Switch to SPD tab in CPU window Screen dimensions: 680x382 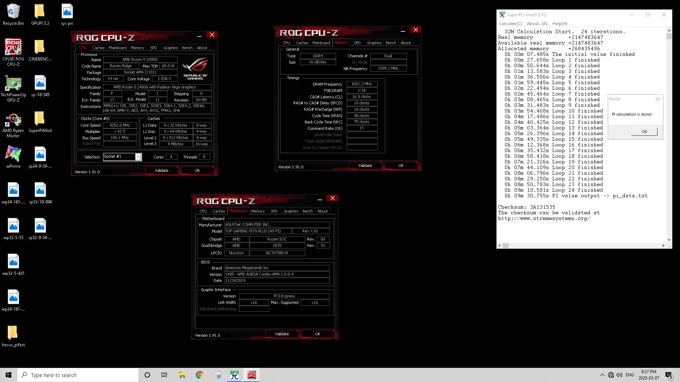[153, 47]
